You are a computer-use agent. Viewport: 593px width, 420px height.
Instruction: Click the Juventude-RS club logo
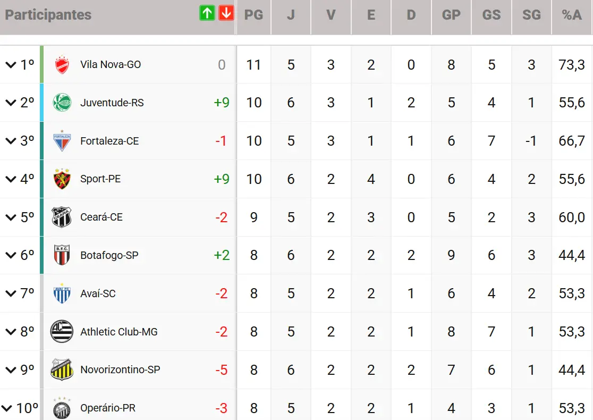(x=62, y=103)
